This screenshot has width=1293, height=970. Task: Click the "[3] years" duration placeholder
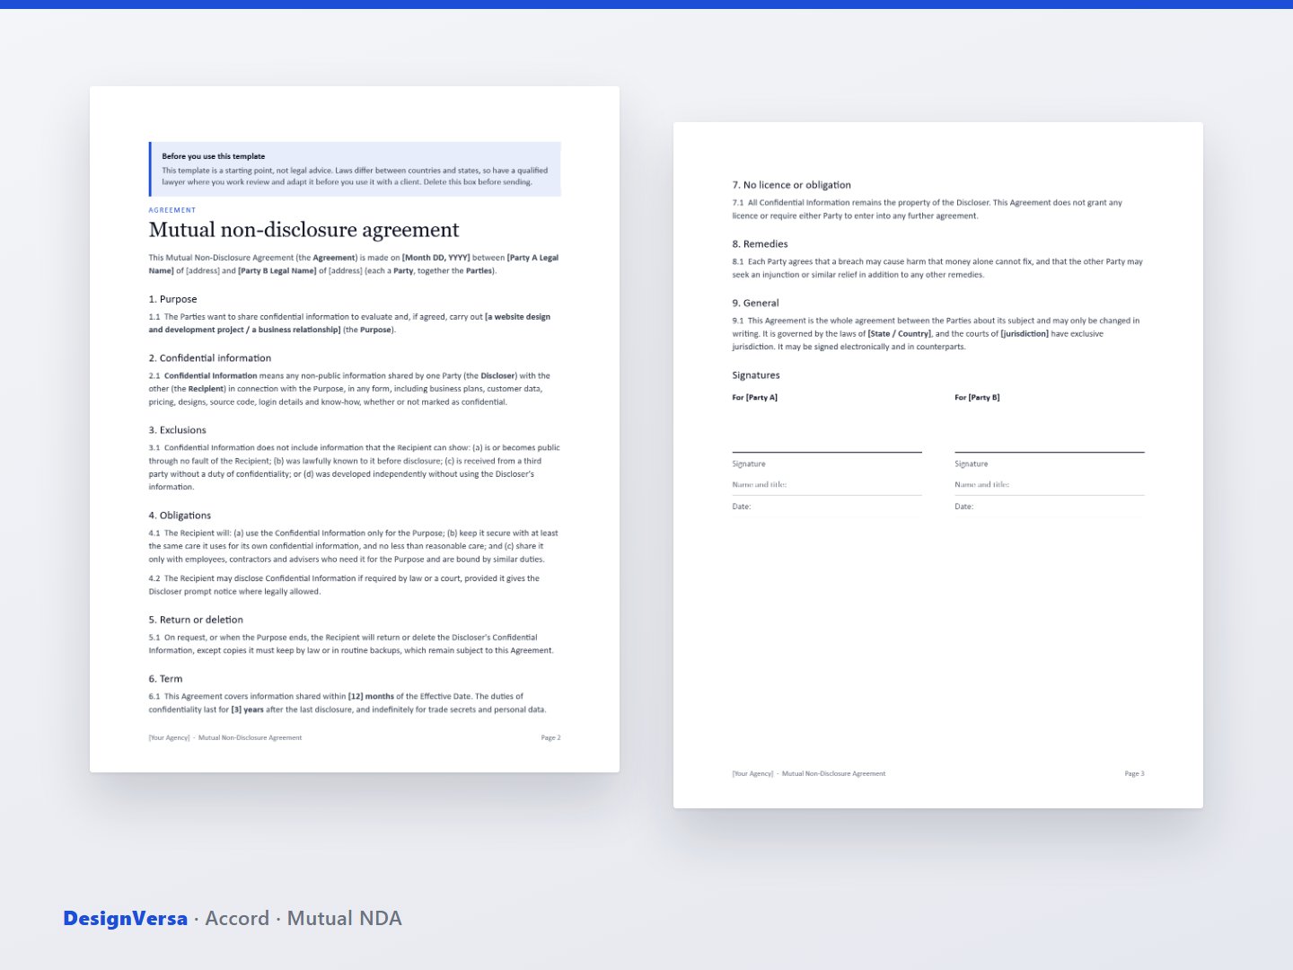[248, 710]
